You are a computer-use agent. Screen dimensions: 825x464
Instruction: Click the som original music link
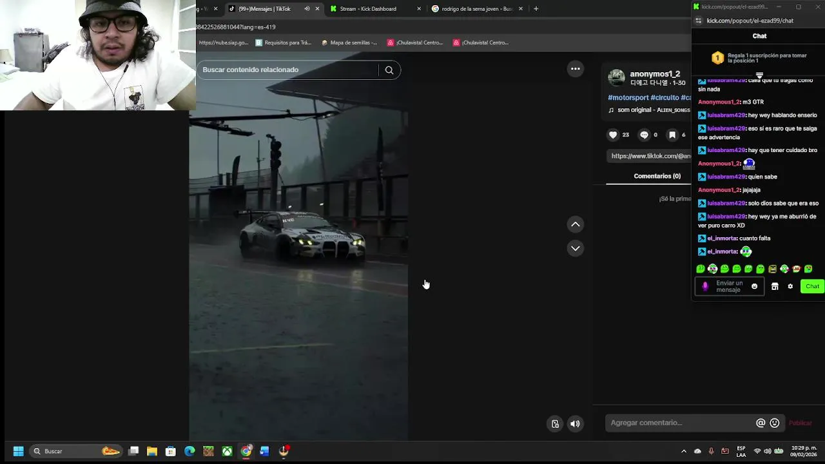(649, 110)
